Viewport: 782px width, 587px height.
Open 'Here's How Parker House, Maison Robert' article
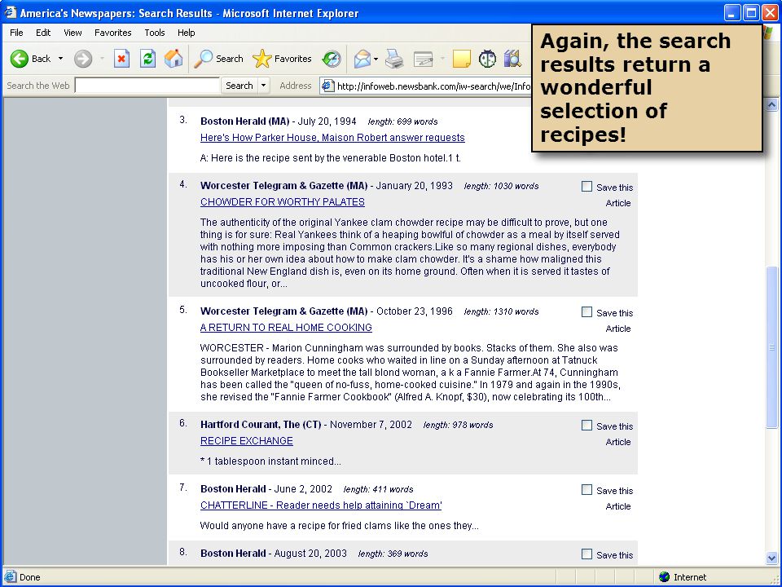(x=332, y=137)
